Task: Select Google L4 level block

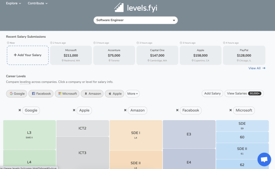Action: 30,159
